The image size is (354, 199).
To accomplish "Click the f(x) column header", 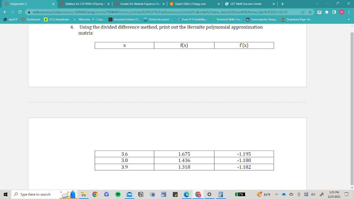I will pos(184,45).
